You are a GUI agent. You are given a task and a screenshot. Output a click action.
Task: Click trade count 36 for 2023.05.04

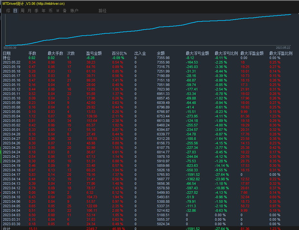69,116
